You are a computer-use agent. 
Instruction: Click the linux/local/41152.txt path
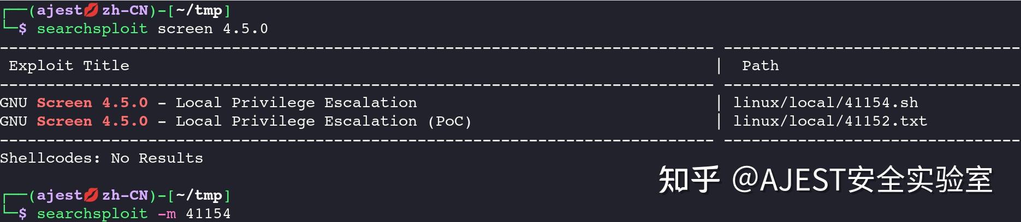(830, 121)
